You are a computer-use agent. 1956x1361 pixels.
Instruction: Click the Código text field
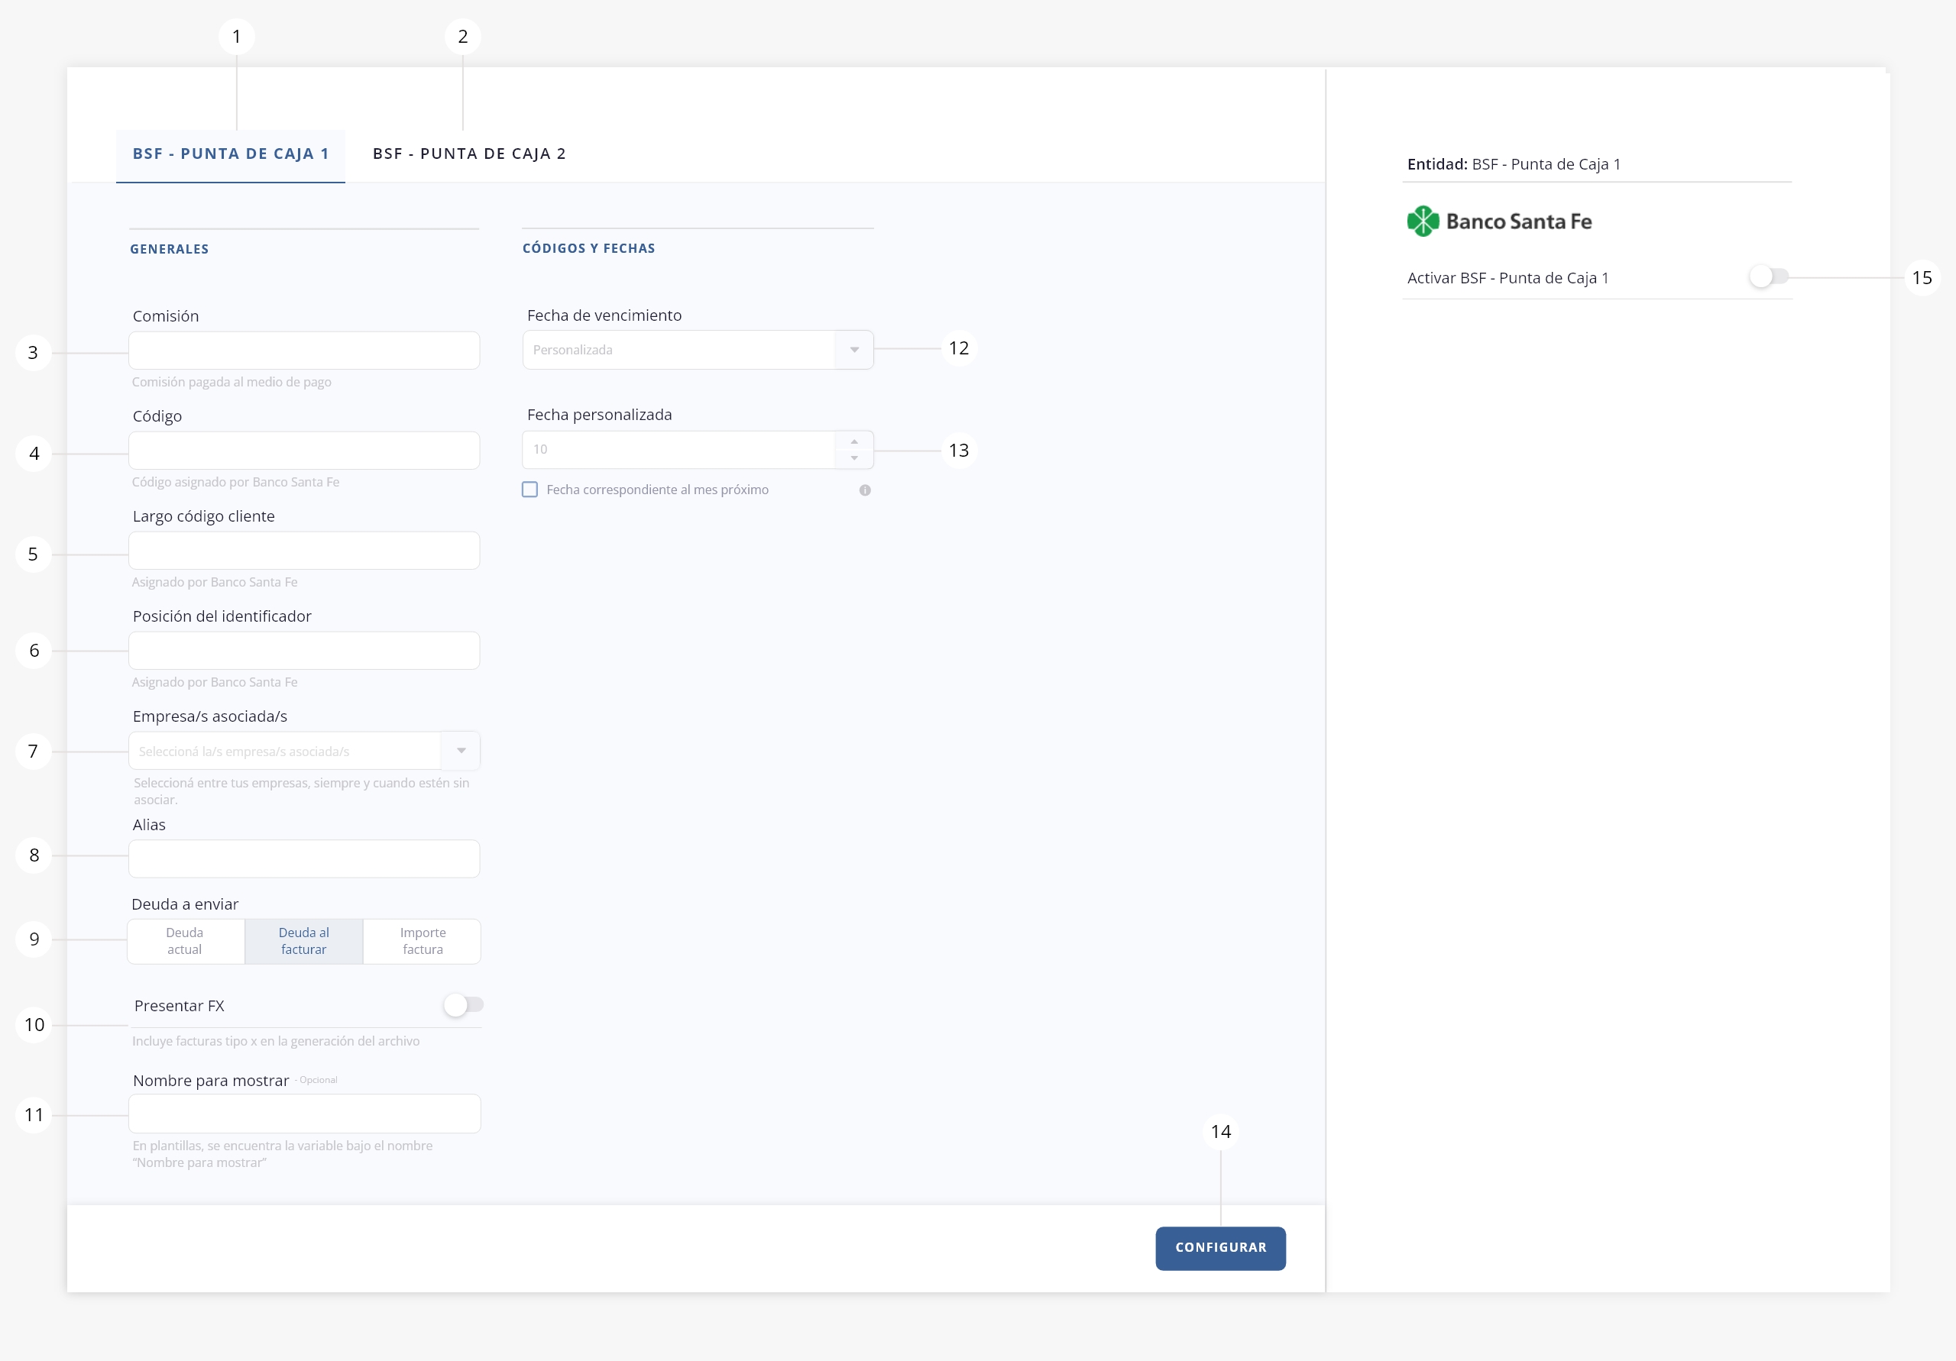click(x=304, y=451)
